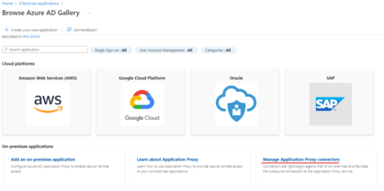
Task: Click Cloud platforms section heading
Action: pyautogui.click(x=19, y=64)
